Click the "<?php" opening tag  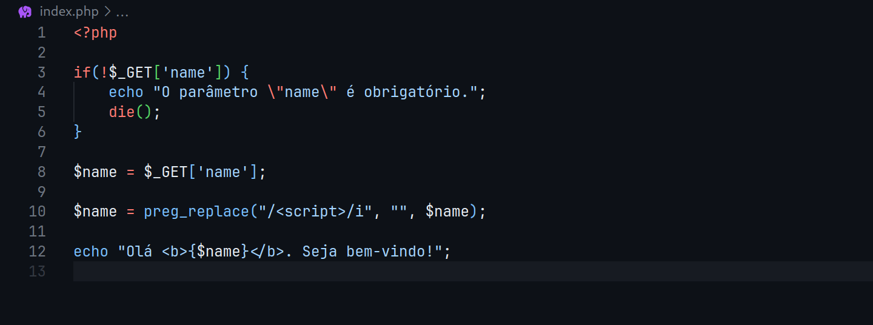coord(95,33)
